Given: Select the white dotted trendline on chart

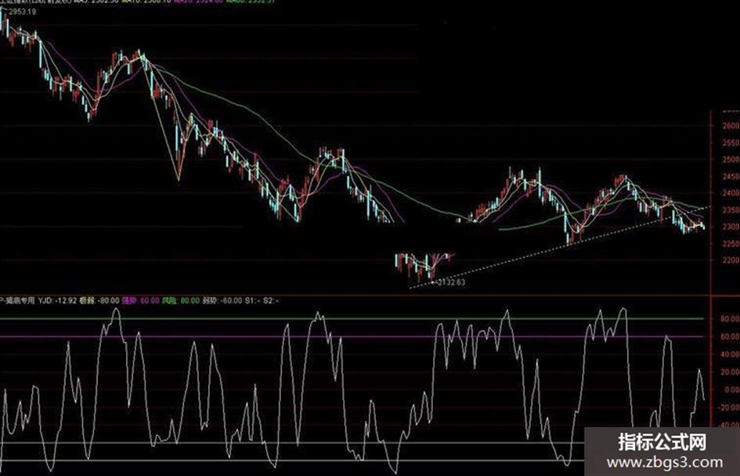Looking at the screenshot, I should (560, 247).
